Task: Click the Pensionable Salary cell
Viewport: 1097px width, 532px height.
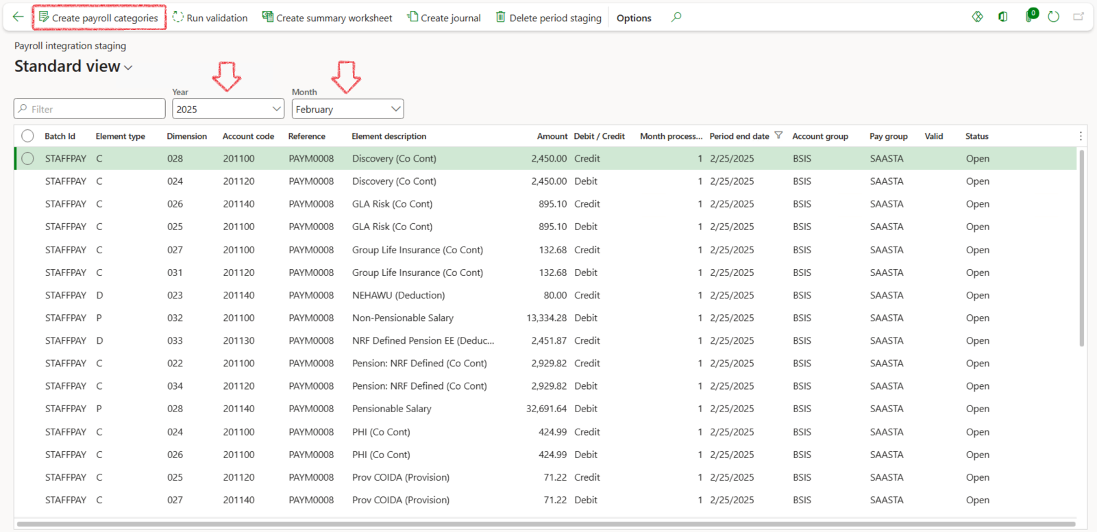Action: pyautogui.click(x=392, y=409)
